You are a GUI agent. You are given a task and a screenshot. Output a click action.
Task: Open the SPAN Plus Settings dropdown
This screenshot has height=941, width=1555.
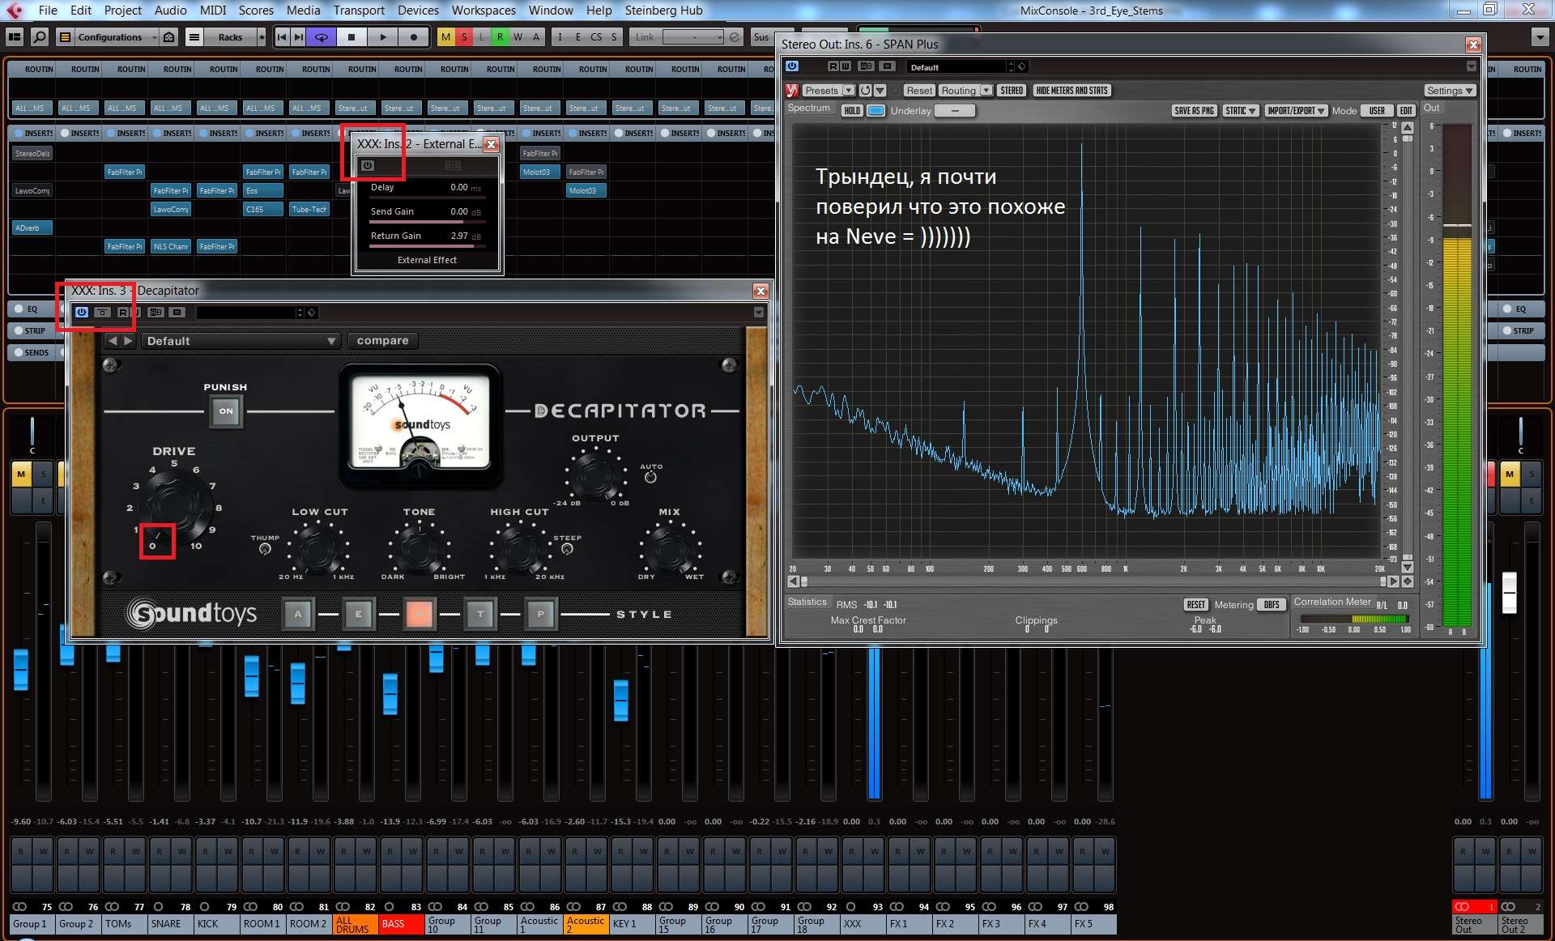coord(1450,91)
